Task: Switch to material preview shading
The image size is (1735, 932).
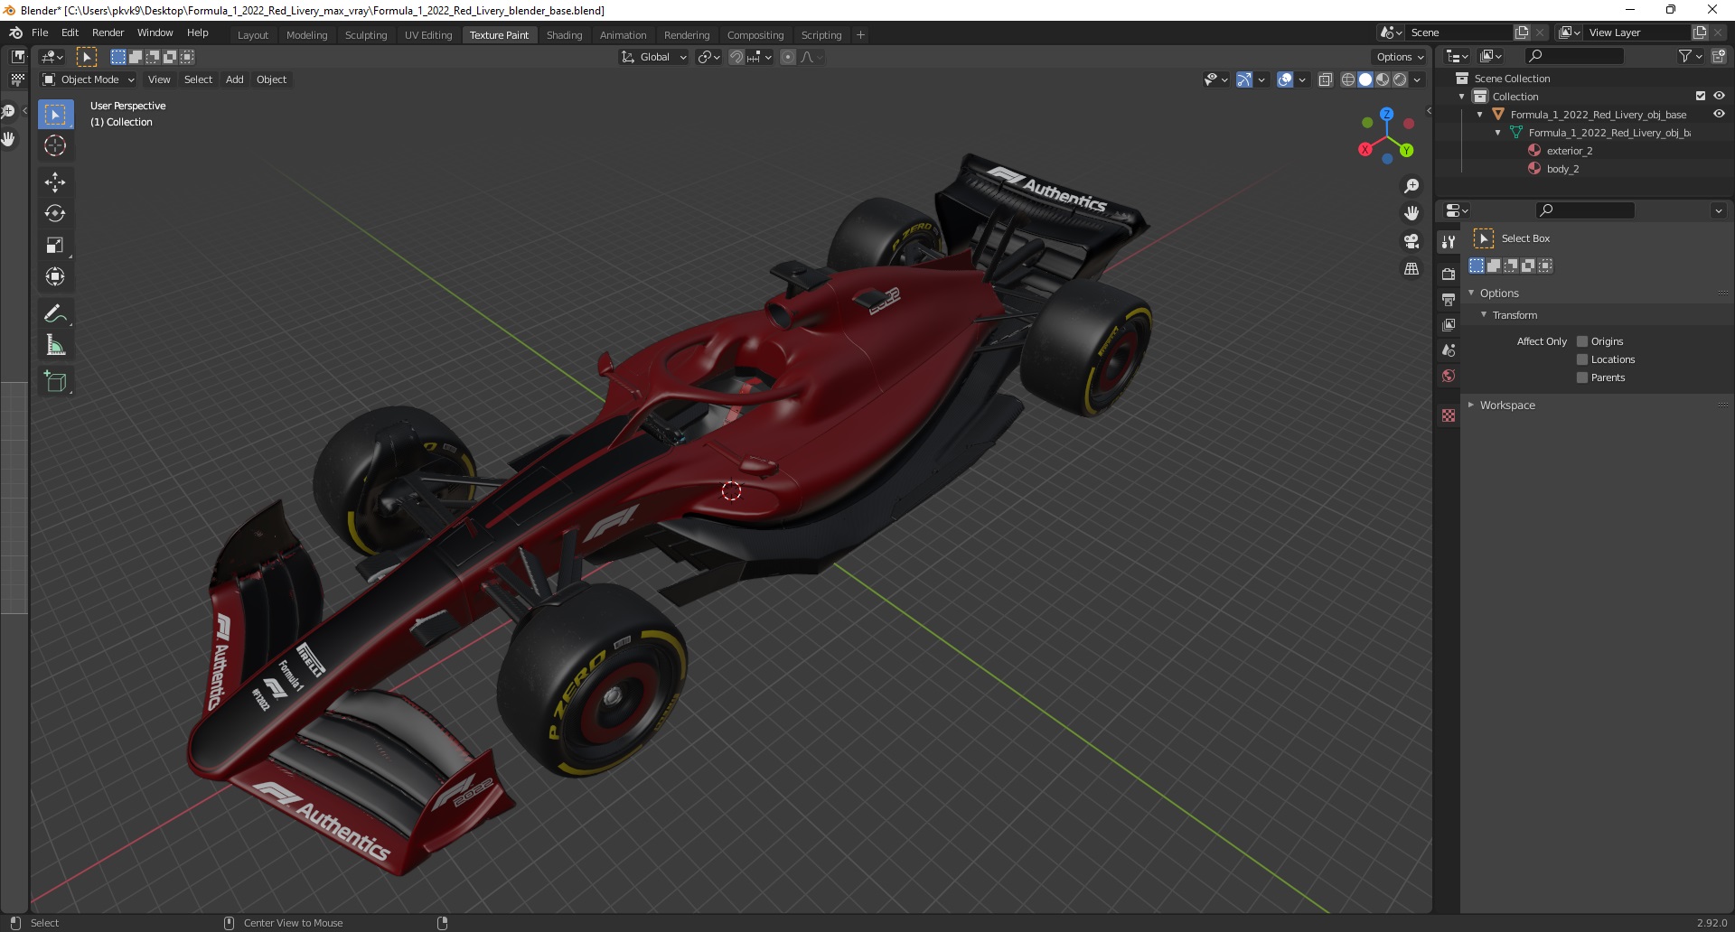Action: pos(1383,79)
